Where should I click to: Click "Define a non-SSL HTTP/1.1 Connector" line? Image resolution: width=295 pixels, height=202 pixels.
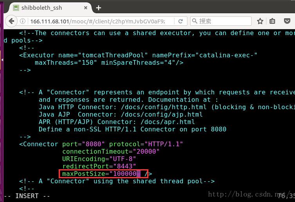click(133, 129)
